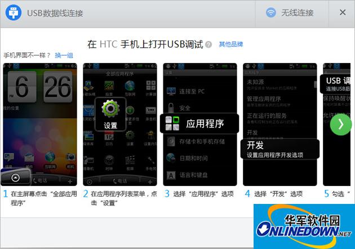Click the highlighted 应用程序 icon
355x249 pixels.
pyautogui.click(x=199, y=124)
